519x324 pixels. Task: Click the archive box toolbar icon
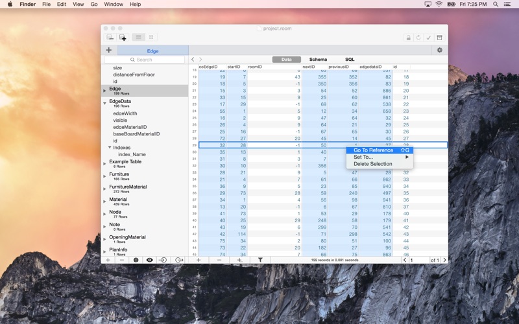(x=439, y=38)
